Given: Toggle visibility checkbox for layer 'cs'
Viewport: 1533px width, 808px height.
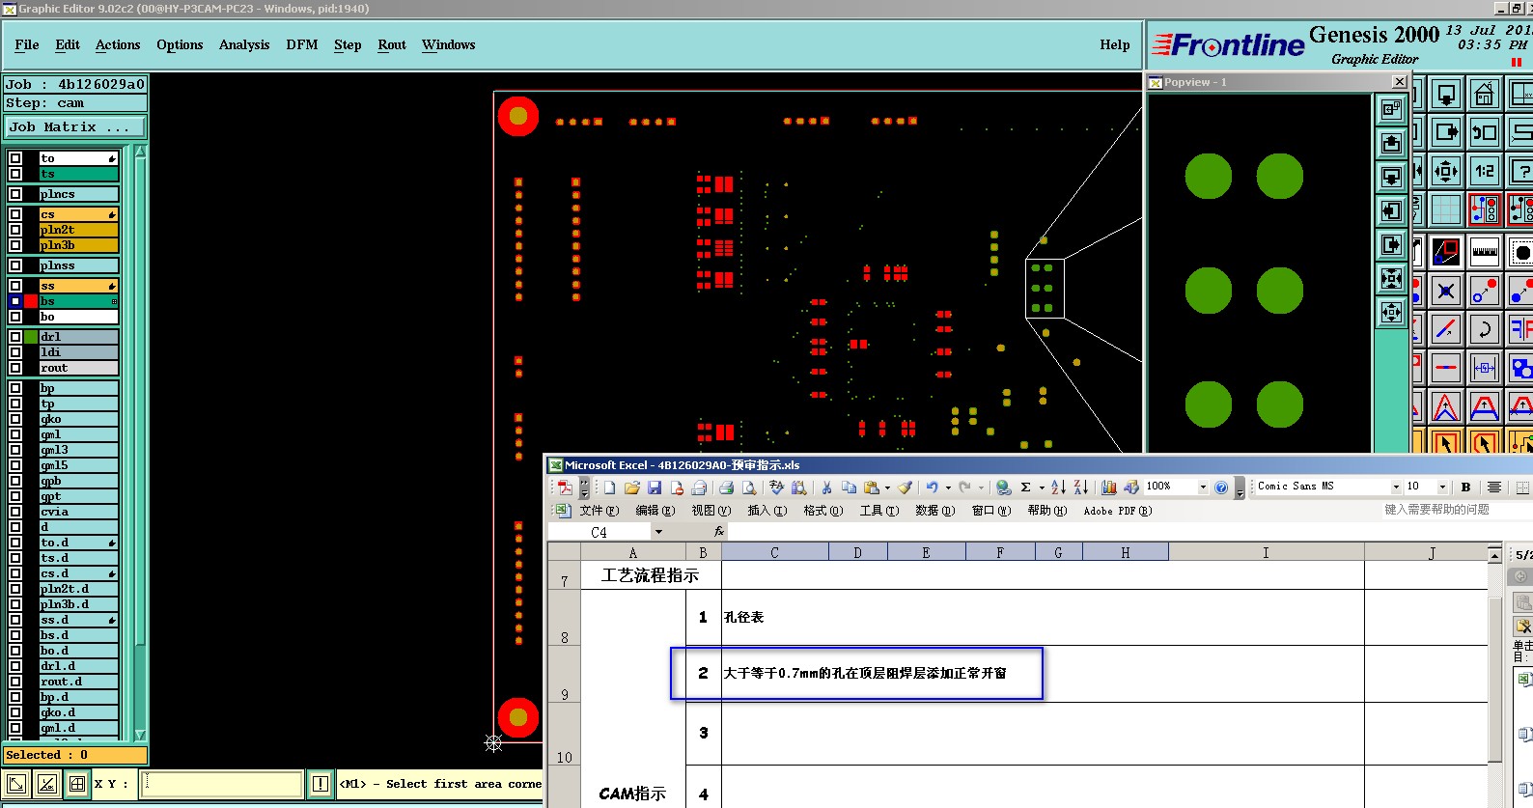Looking at the screenshot, I should click(15, 214).
